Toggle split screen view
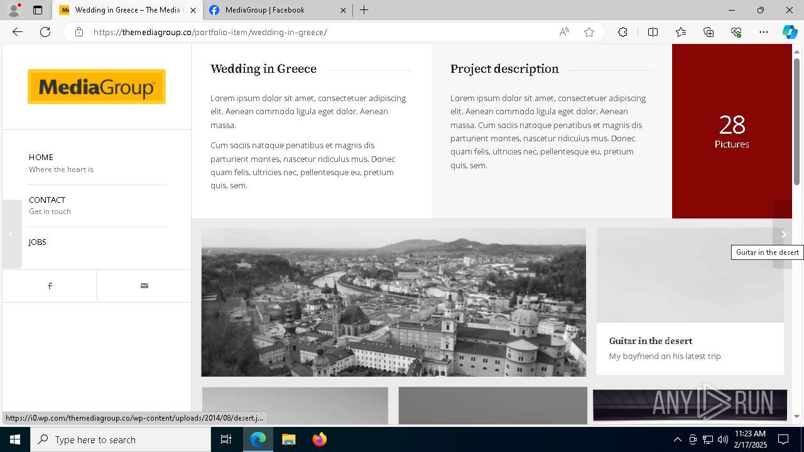Viewport: 804px width, 452px height. [653, 32]
